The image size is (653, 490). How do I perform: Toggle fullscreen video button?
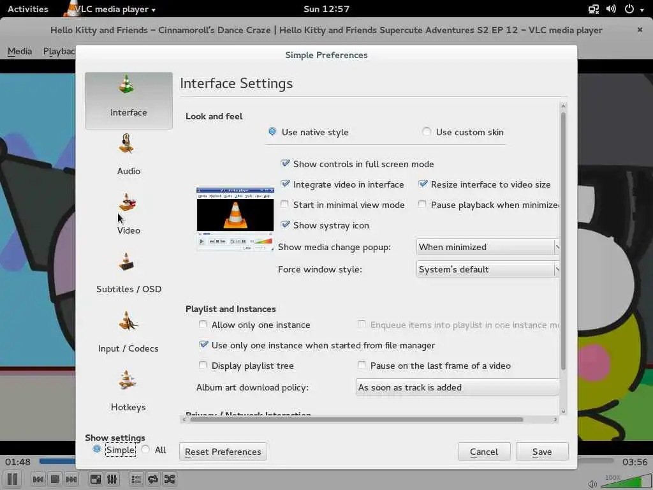click(x=96, y=479)
